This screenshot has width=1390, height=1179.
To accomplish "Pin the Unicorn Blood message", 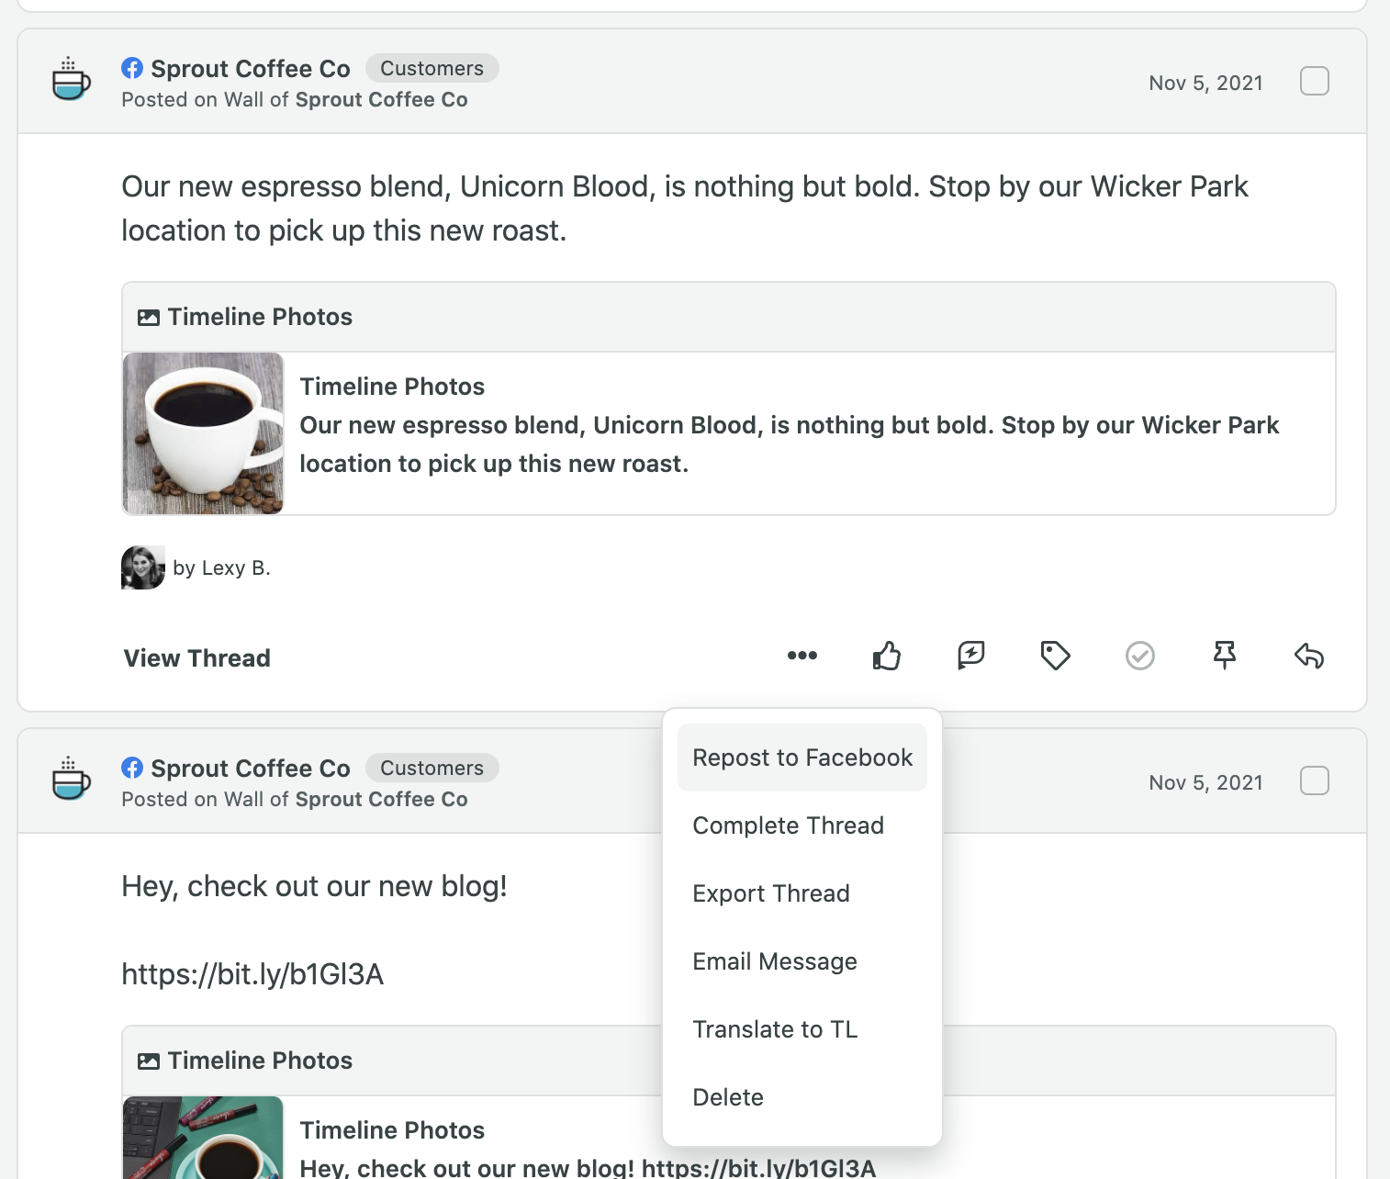I will [1224, 656].
